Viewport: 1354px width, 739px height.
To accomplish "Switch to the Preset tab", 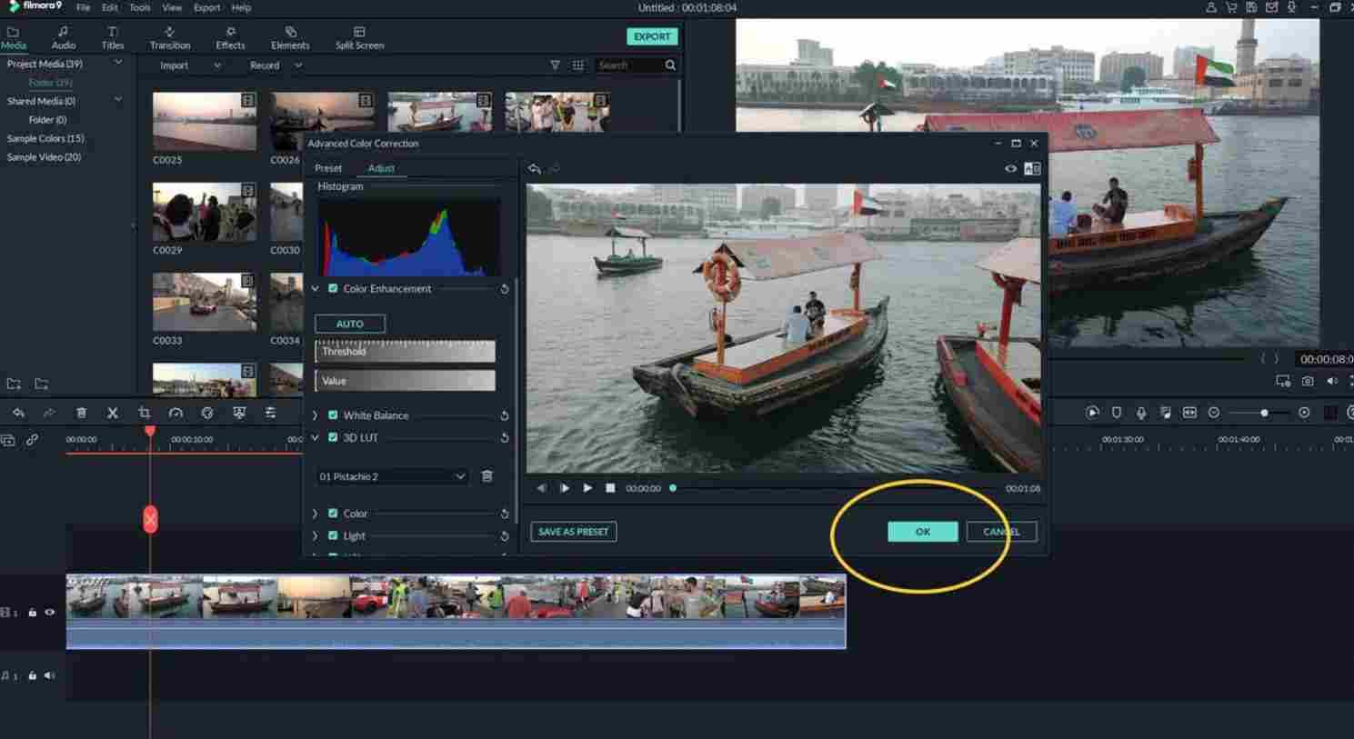I will 328,168.
